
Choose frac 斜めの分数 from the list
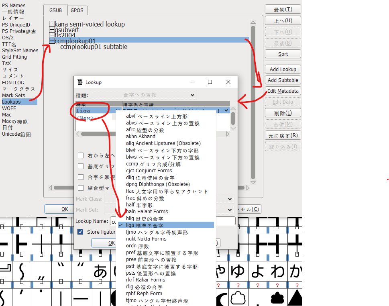(145, 198)
